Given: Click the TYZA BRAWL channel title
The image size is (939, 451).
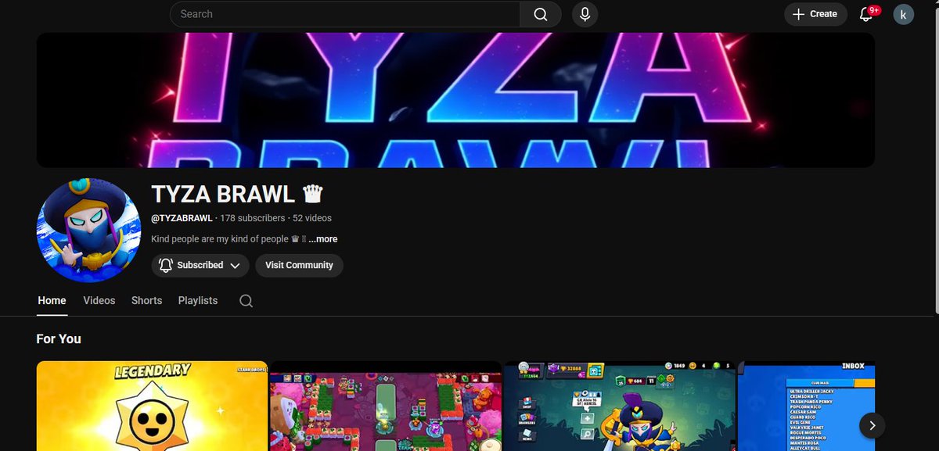Looking at the screenshot, I should (223, 194).
